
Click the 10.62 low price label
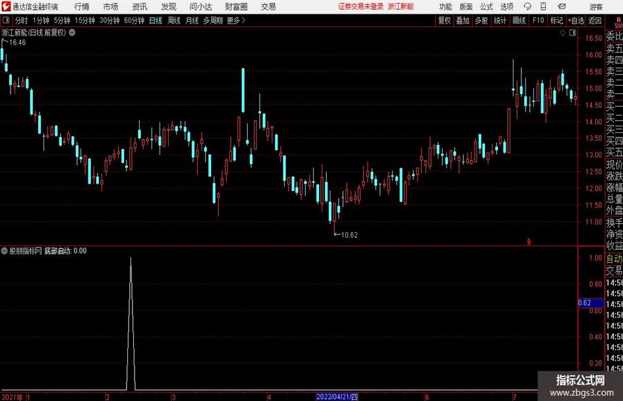349,235
